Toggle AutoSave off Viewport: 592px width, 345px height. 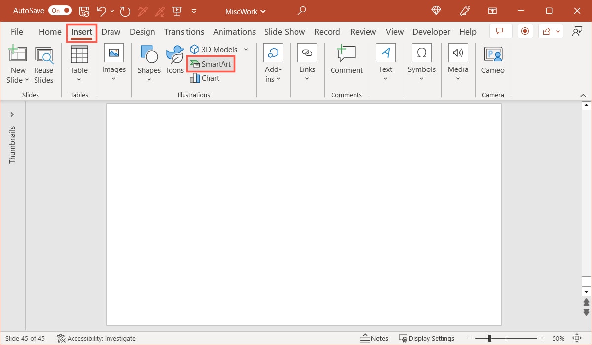[x=59, y=10]
